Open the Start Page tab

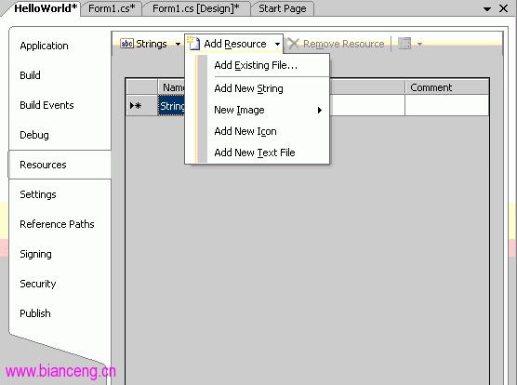click(x=283, y=8)
